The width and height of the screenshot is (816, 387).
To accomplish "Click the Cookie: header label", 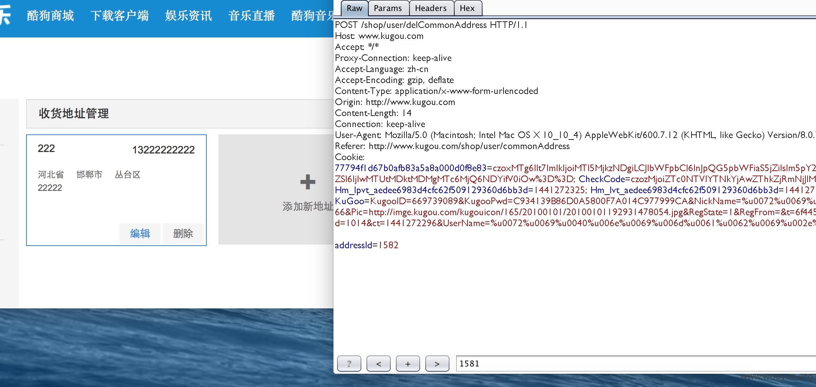I will (x=350, y=157).
